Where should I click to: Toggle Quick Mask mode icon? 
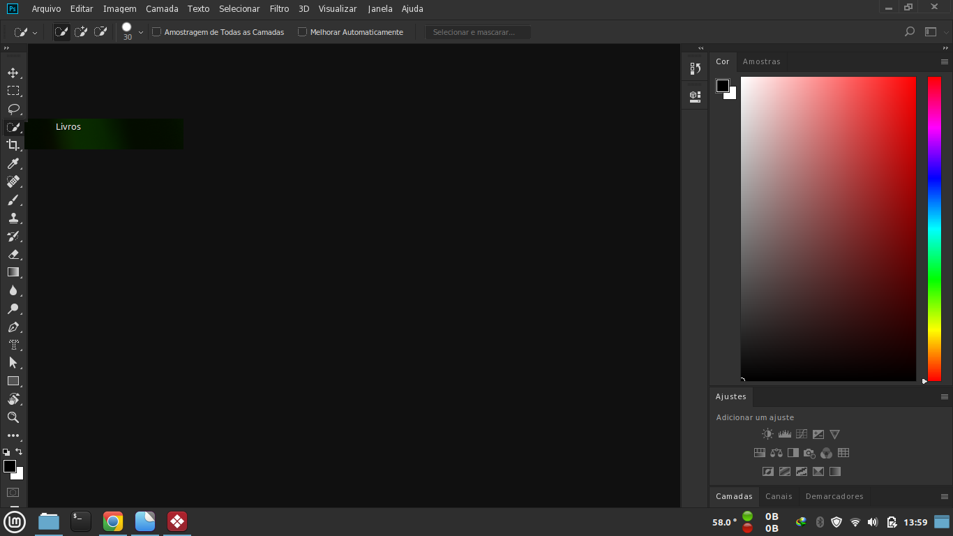click(x=13, y=492)
